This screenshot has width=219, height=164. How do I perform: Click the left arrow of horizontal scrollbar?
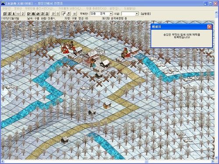click(2, 161)
